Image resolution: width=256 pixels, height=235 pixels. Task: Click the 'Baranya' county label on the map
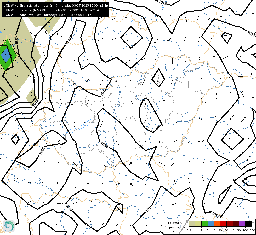[x=87, y=171]
